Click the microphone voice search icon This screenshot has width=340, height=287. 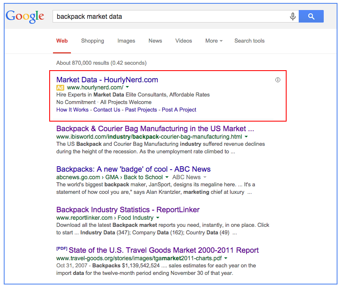pyautogui.click(x=293, y=17)
